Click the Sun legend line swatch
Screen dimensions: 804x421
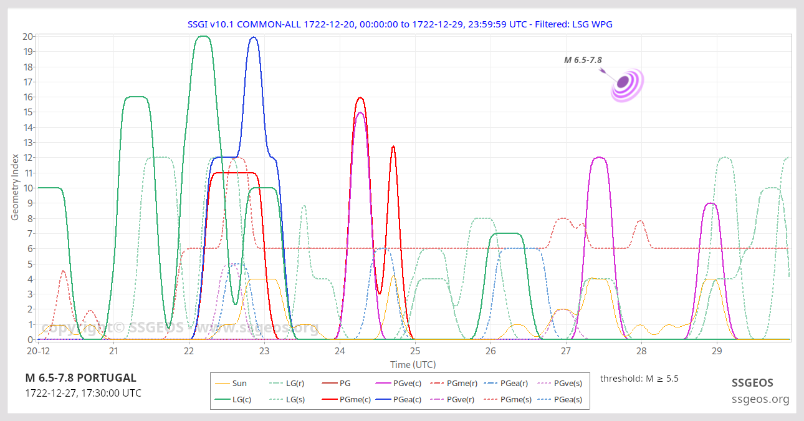221,384
